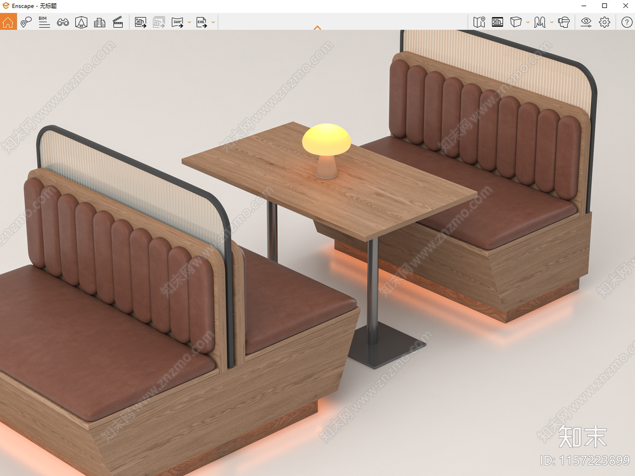This screenshot has width=635, height=476.
Task: Enable virtual reality headset mode
Action: coord(564,22)
